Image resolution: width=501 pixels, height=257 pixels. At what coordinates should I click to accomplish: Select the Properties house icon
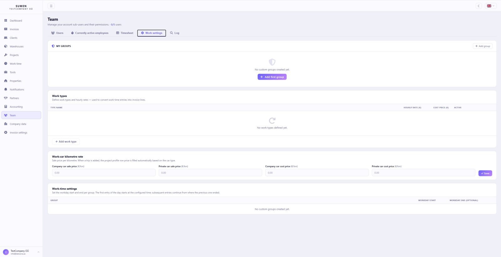click(x=6, y=81)
